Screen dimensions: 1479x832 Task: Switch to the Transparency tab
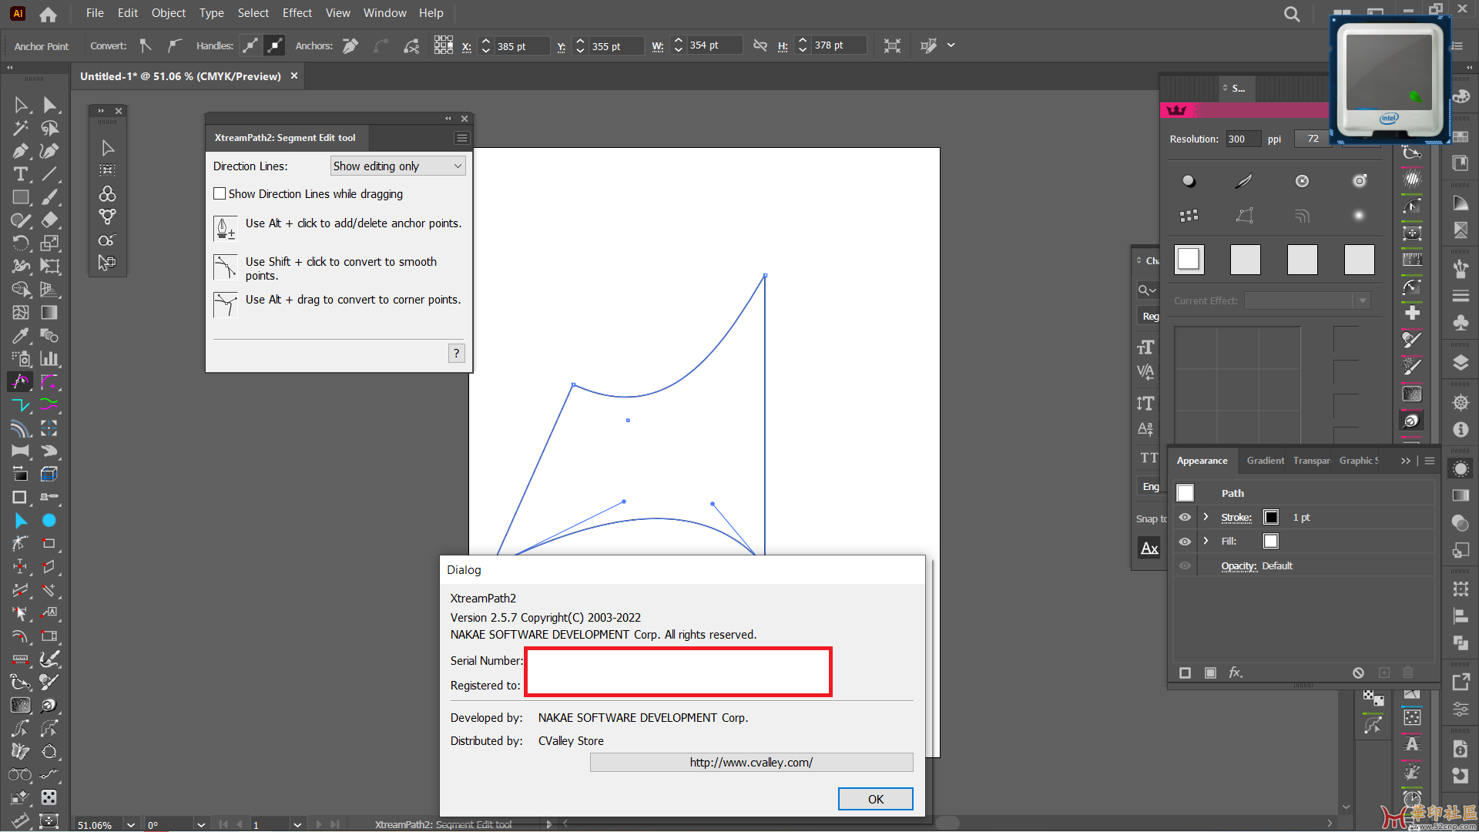coord(1311,461)
